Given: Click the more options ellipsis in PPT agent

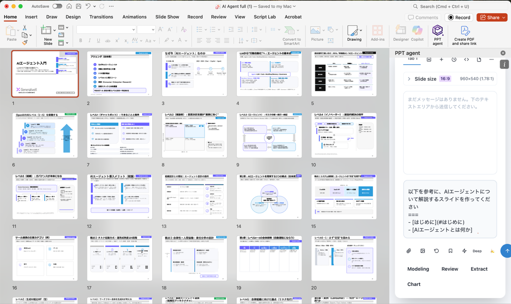Looking at the screenshot, I should [491, 59].
